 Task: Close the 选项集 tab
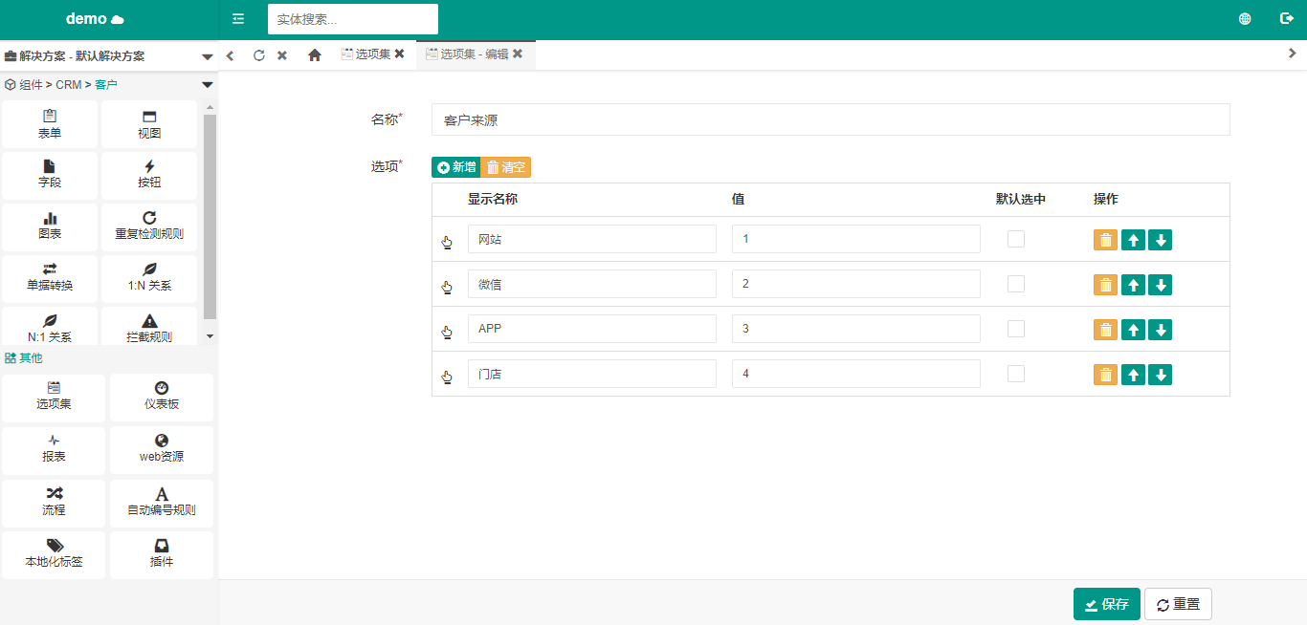(x=400, y=54)
